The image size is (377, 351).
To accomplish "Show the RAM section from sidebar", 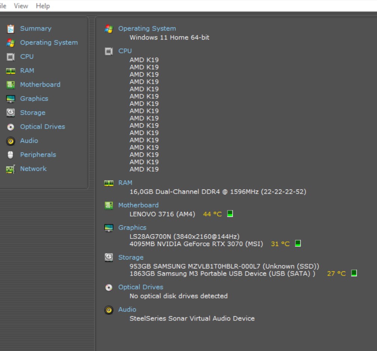I will click(27, 71).
